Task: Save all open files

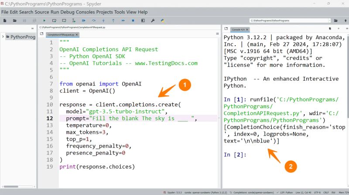Action: (34, 20)
